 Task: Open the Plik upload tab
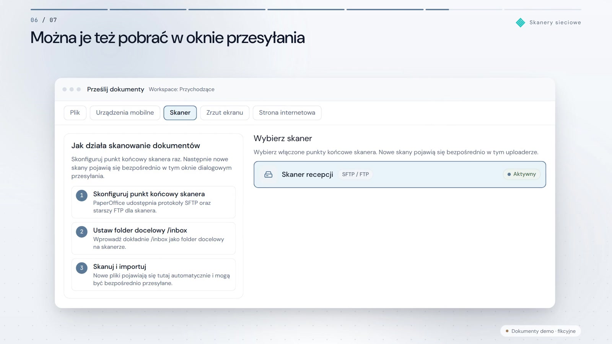pos(75,113)
